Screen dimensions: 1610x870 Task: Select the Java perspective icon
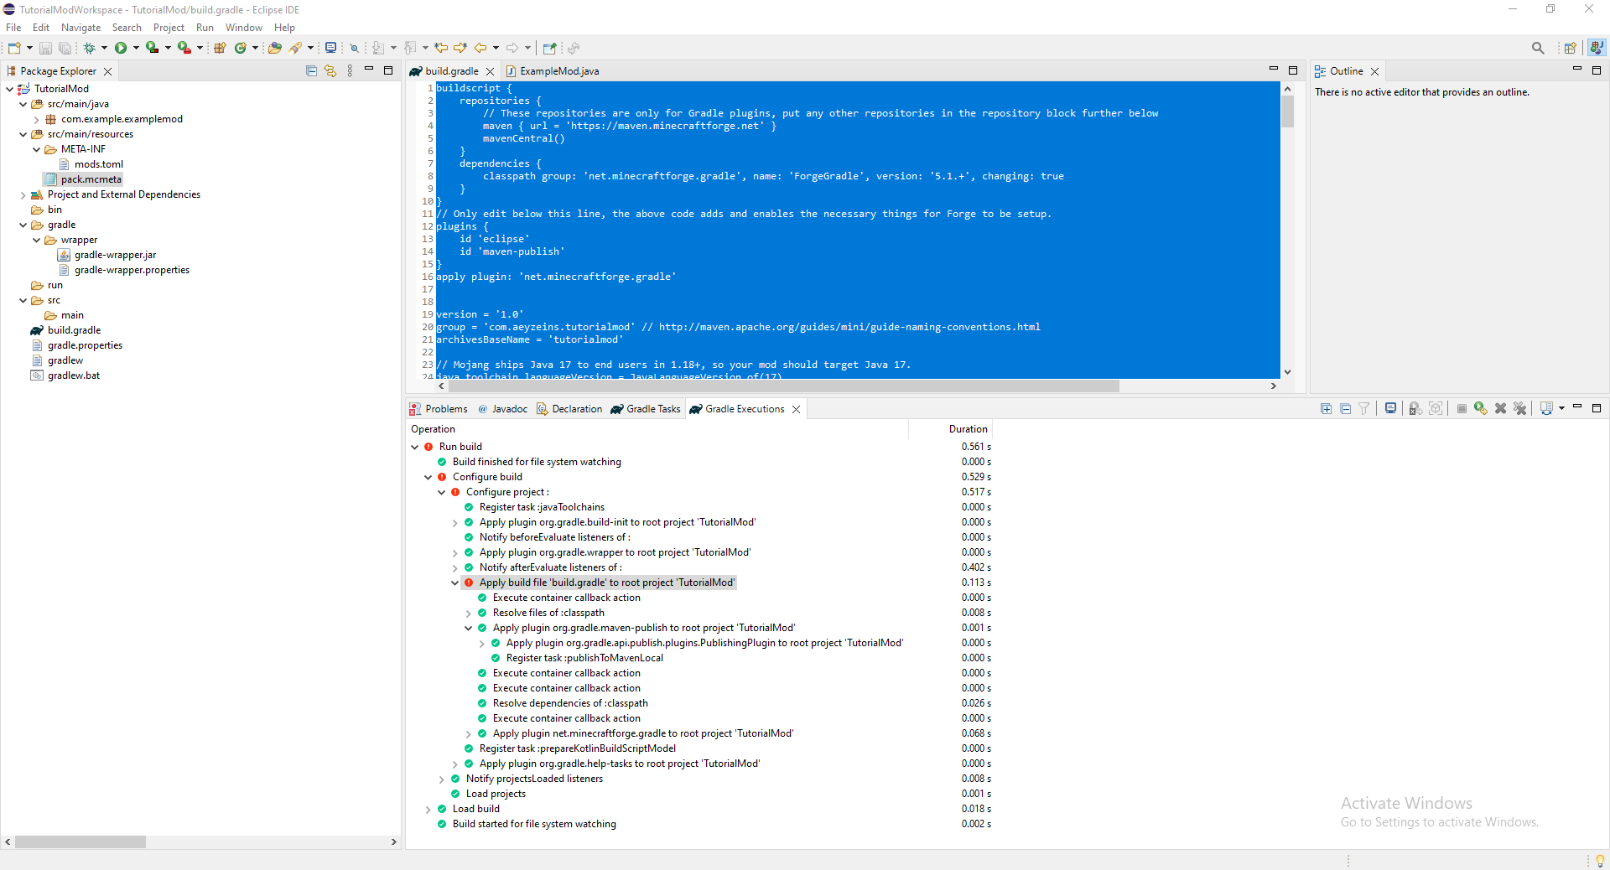[x=1597, y=48]
